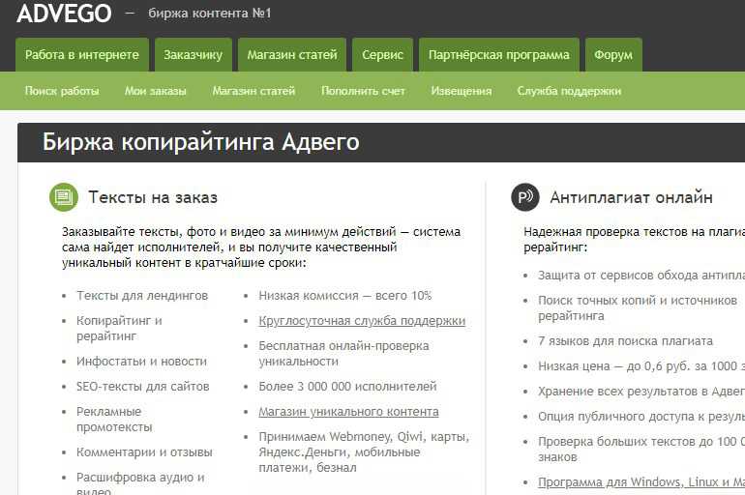The image size is (745, 495).
Task: Open the Партнёрская программа tab
Action: (x=499, y=54)
